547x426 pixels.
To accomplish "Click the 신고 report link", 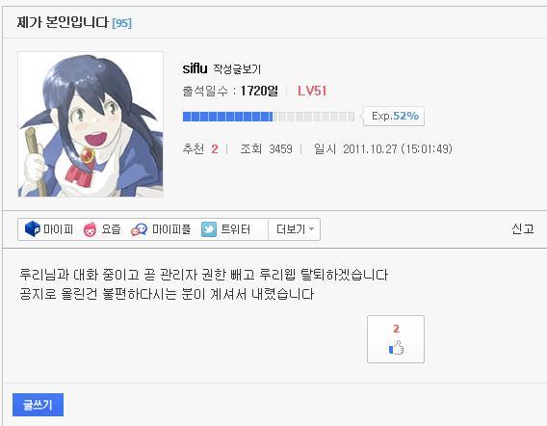I will (x=523, y=228).
